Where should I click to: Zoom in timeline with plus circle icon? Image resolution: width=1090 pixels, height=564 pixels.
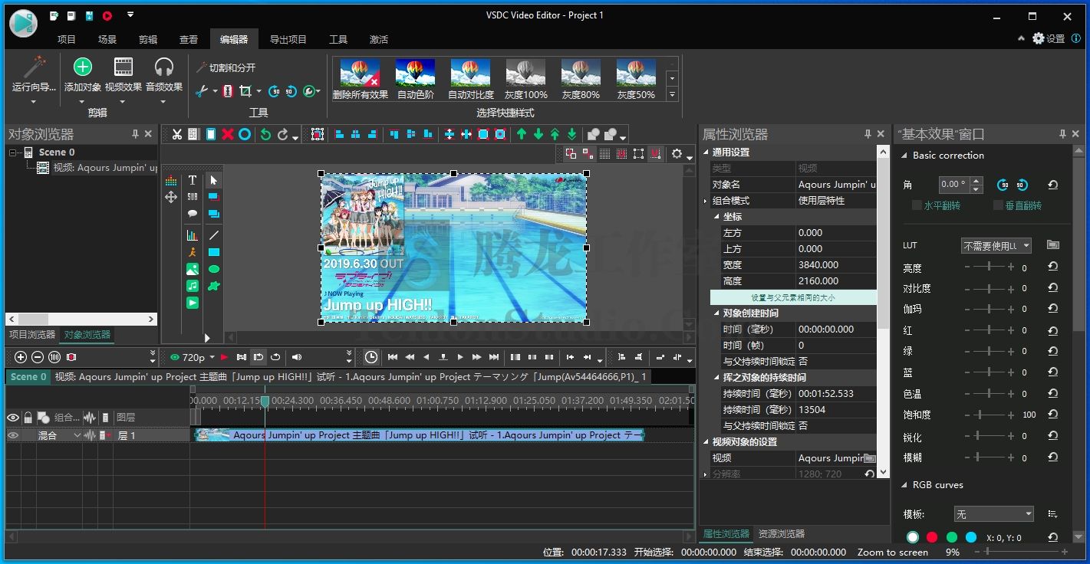(x=21, y=357)
